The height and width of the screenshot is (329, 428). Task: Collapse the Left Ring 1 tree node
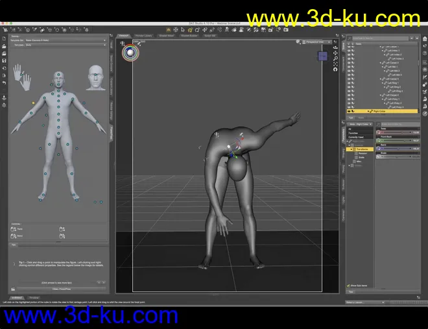click(x=384, y=83)
